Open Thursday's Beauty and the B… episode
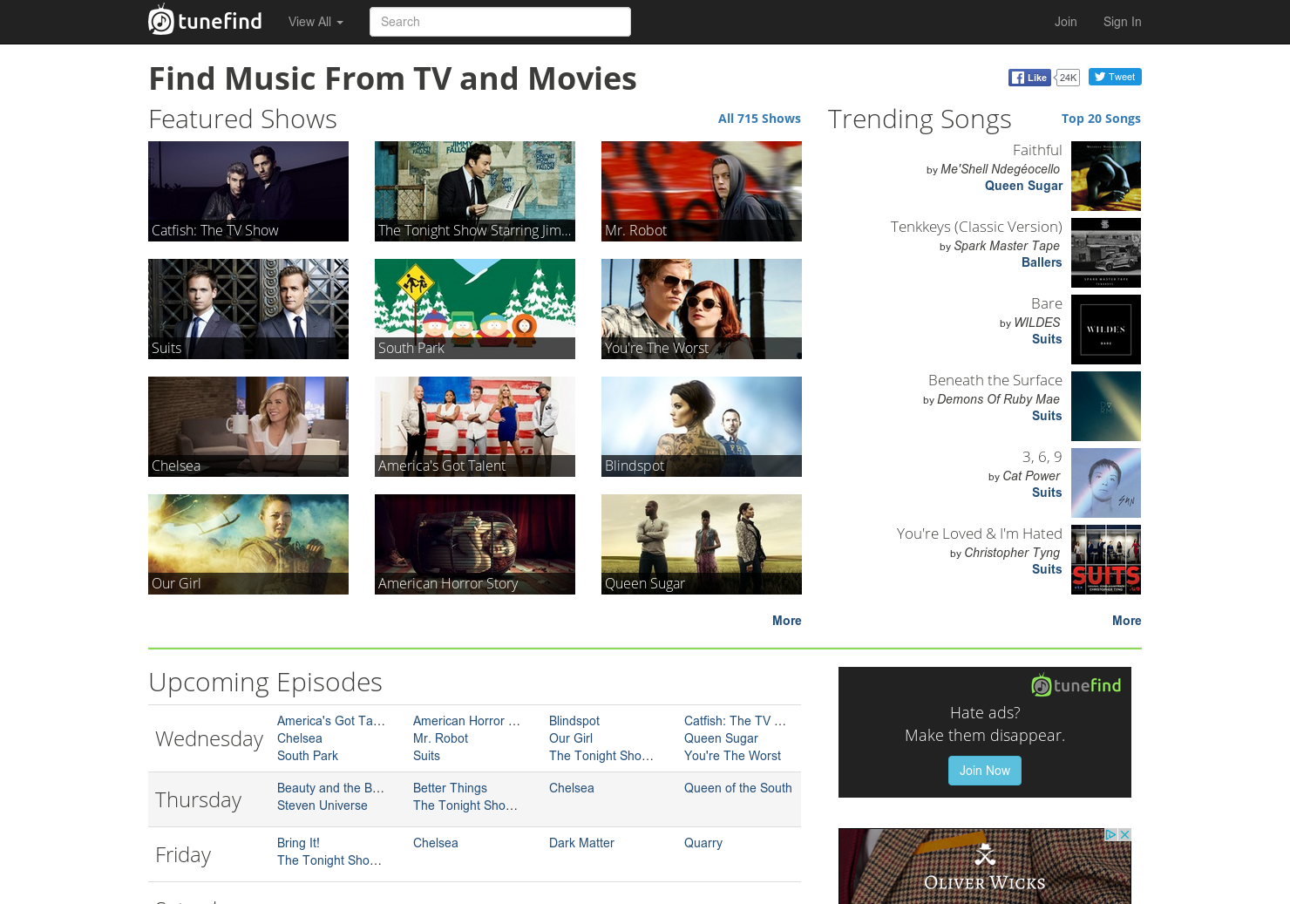Image resolution: width=1290 pixels, height=904 pixels. click(x=330, y=788)
